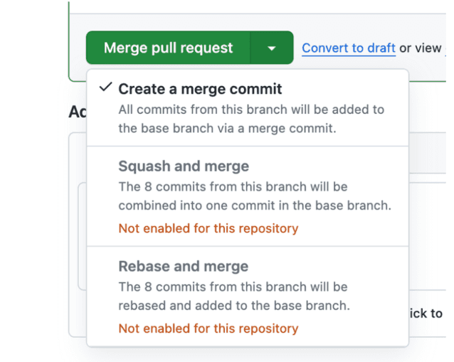Choose the Rebase and merge option
The image size is (454, 362).
pos(184,267)
